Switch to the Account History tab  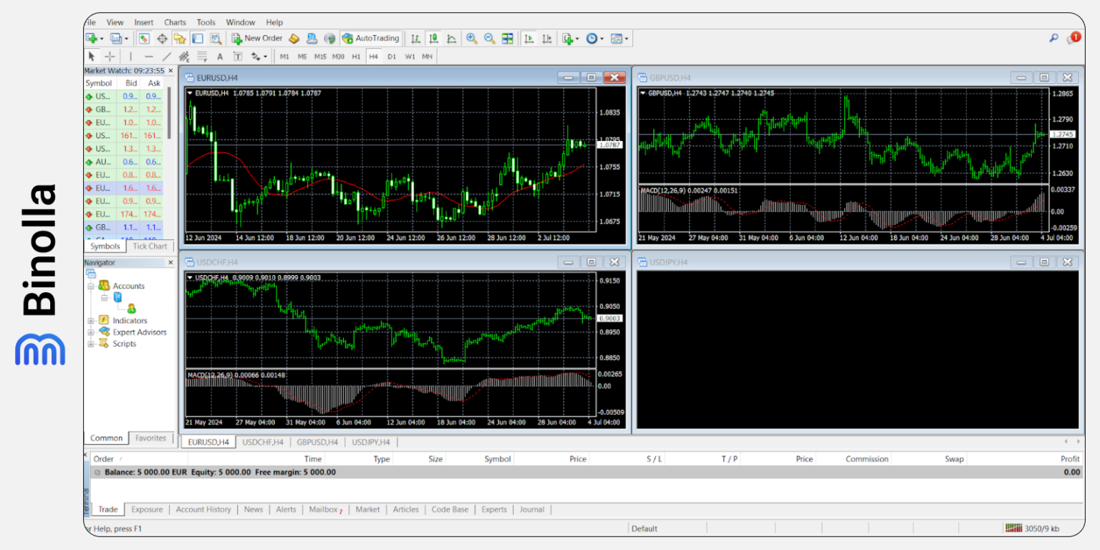tap(203, 509)
